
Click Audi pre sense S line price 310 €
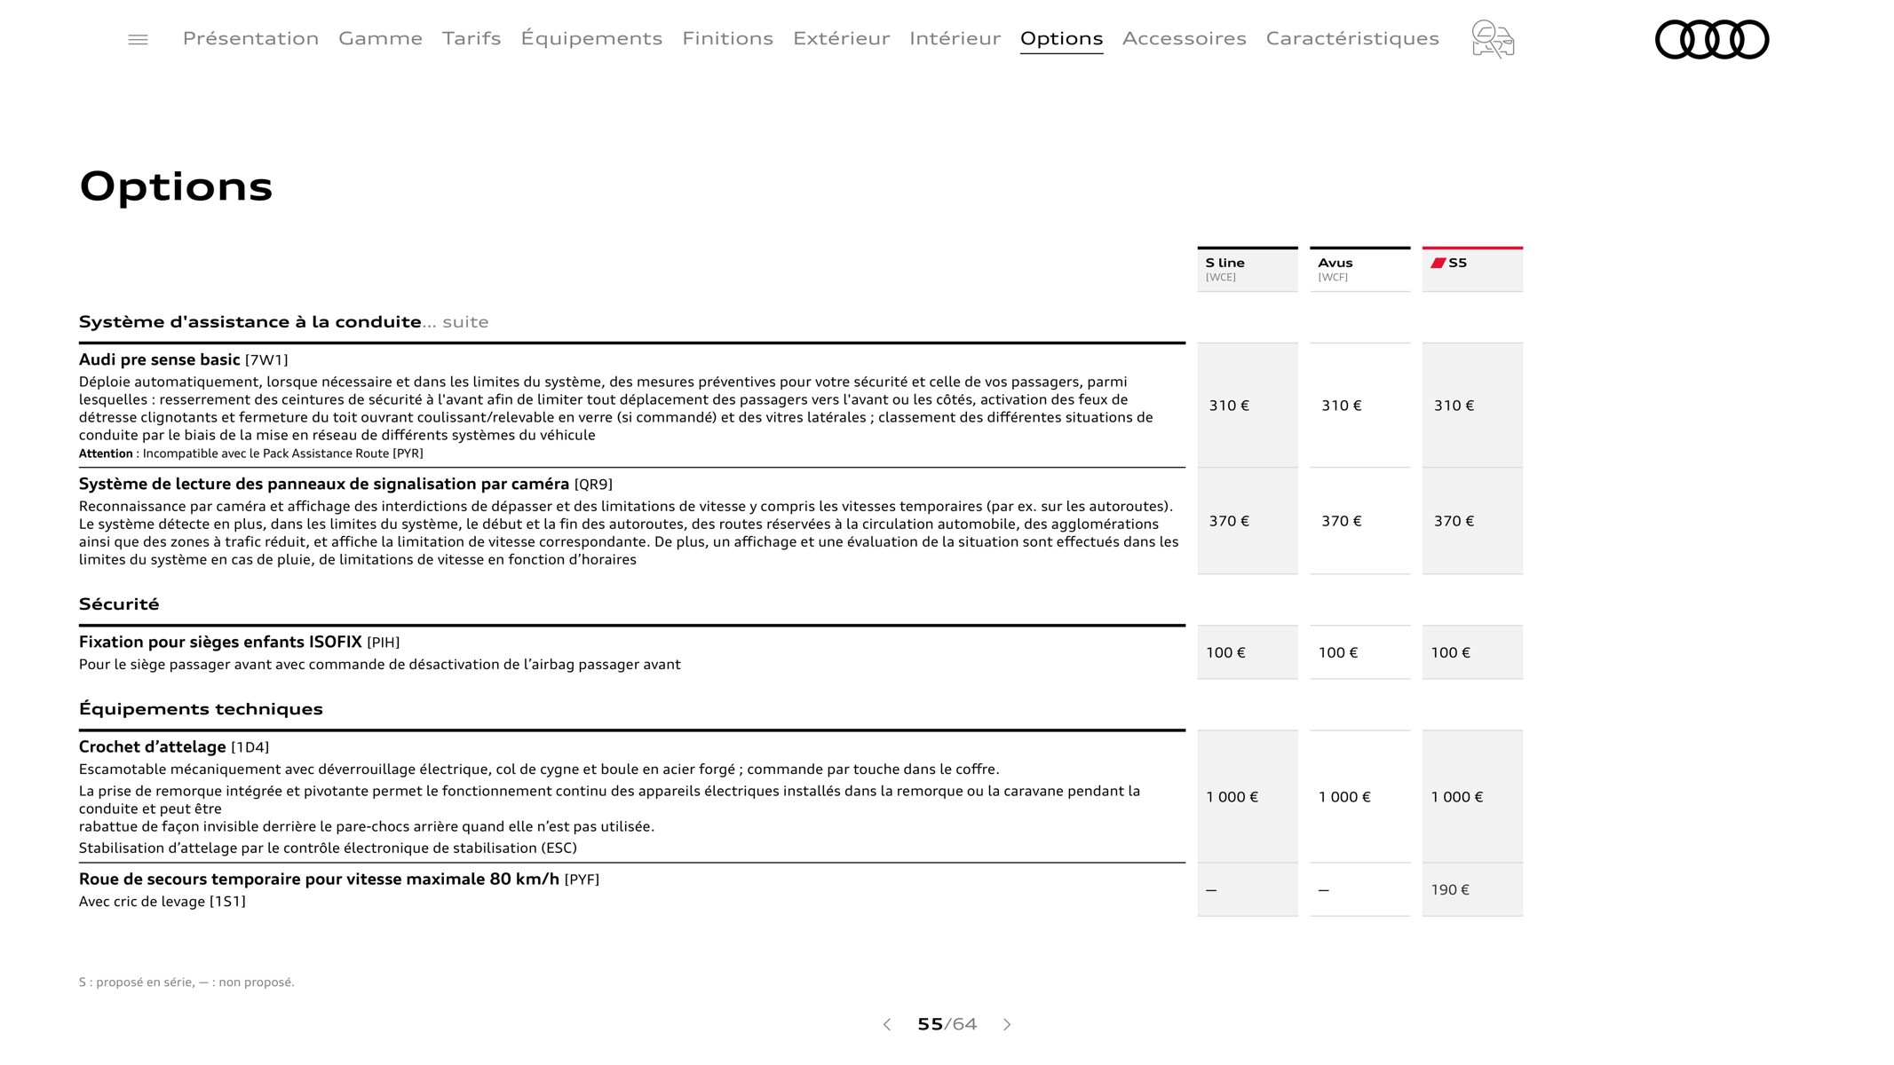click(1229, 406)
